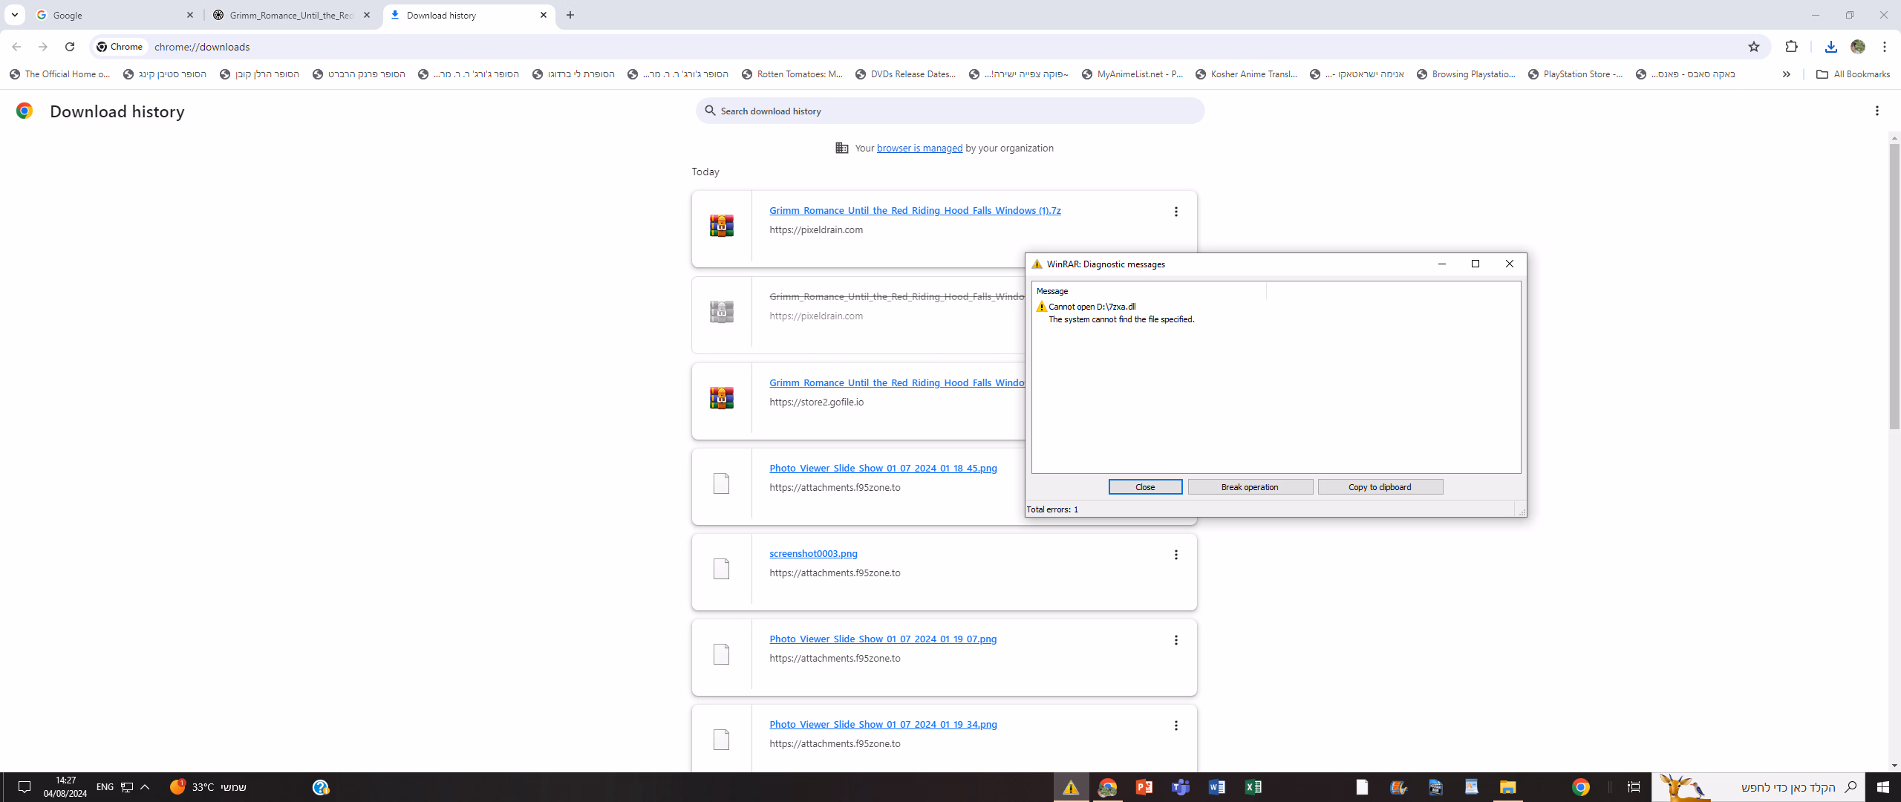
Task: Open the screenshot0003.png download link
Action: pos(813,553)
